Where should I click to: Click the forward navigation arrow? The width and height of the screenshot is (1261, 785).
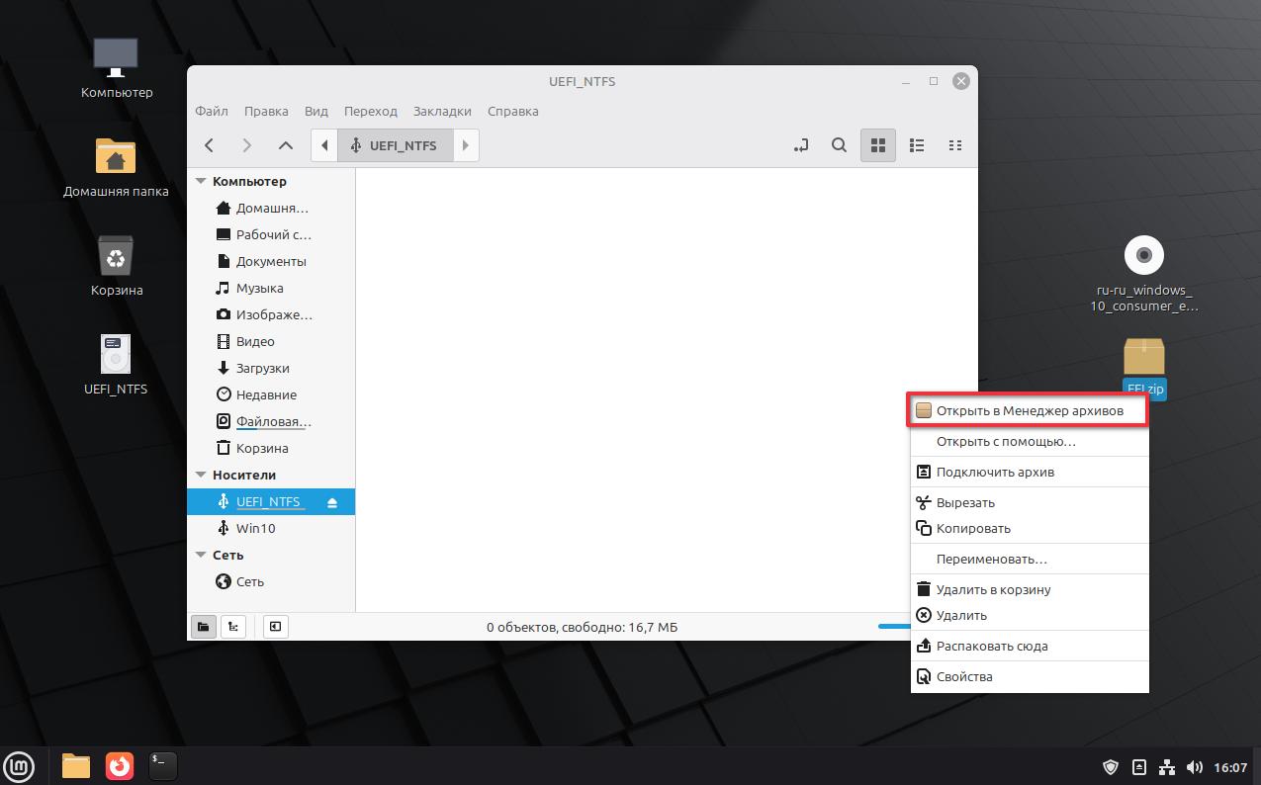pos(246,145)
